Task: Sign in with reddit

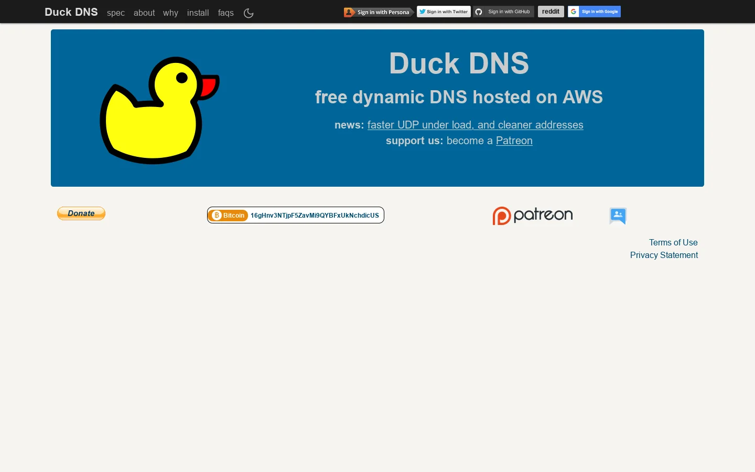Action: click(x=551, y=12)
